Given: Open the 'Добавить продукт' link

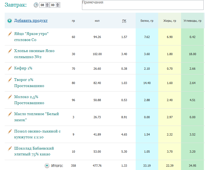Looking at the screenshot, I should [31, 21].
